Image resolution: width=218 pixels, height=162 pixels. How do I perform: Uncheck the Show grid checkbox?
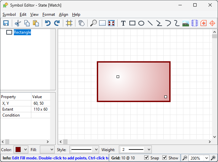pos(165,158)
